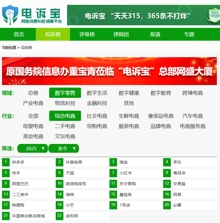Open 专题 navigation item
This screenshot has height=223, width=220.
coord(189,34)
